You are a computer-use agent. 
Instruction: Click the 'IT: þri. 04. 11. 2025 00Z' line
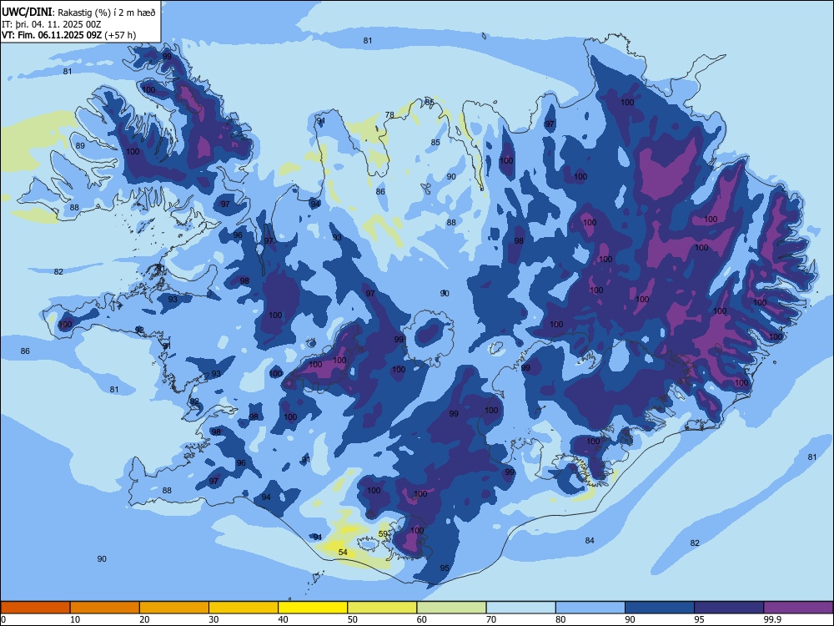point(52,24)
